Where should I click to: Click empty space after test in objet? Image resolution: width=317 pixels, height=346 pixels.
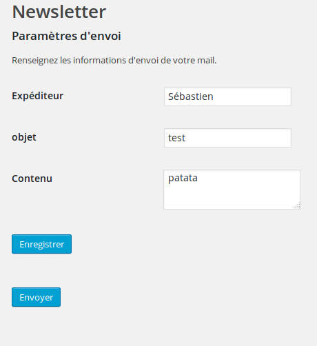pyautogui.click(x=238, y=138)
